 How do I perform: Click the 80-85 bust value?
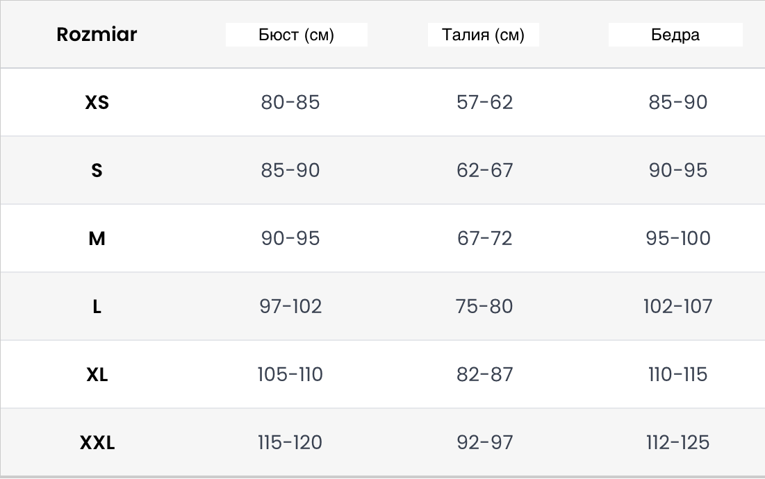point(290,102)
